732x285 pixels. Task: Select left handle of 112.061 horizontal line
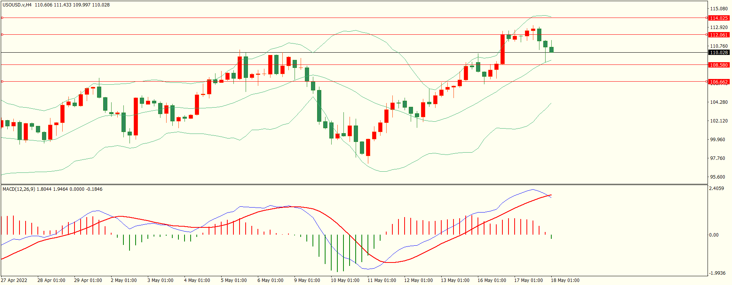[2, 34]
